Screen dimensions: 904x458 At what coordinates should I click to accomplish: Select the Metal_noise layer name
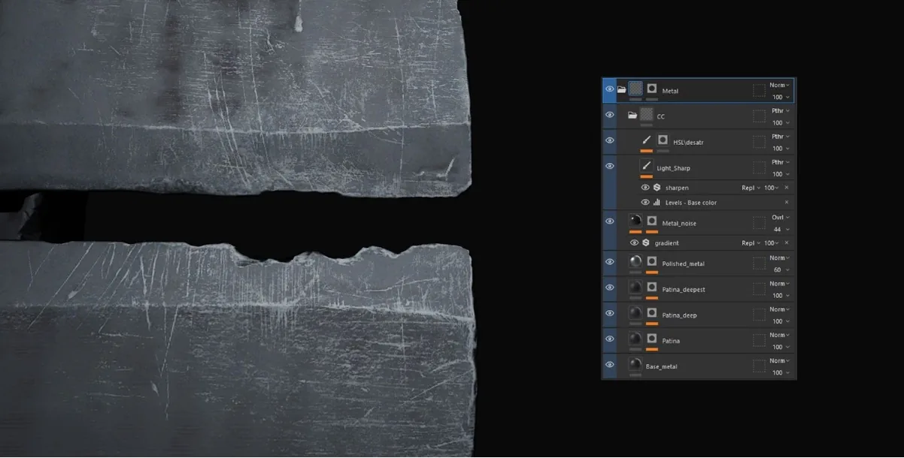click(x=679, y=223)
